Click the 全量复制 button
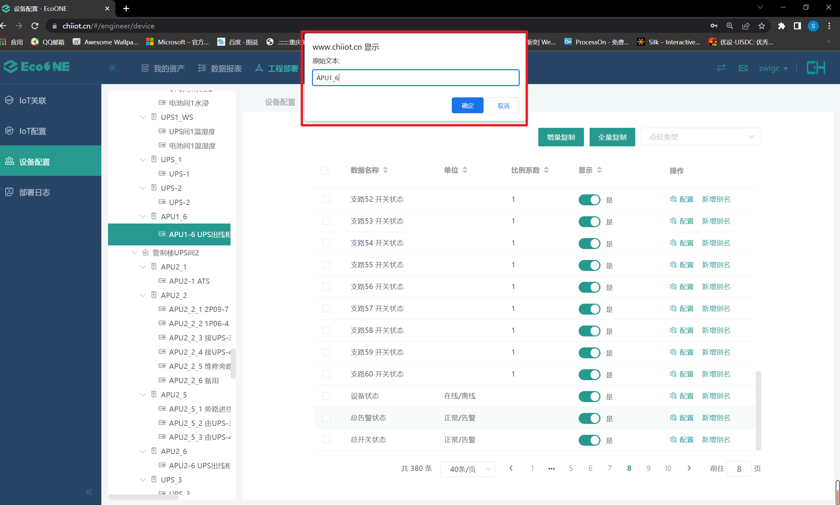Viewport: 840px width, 505px height. [x=612, y=137]
